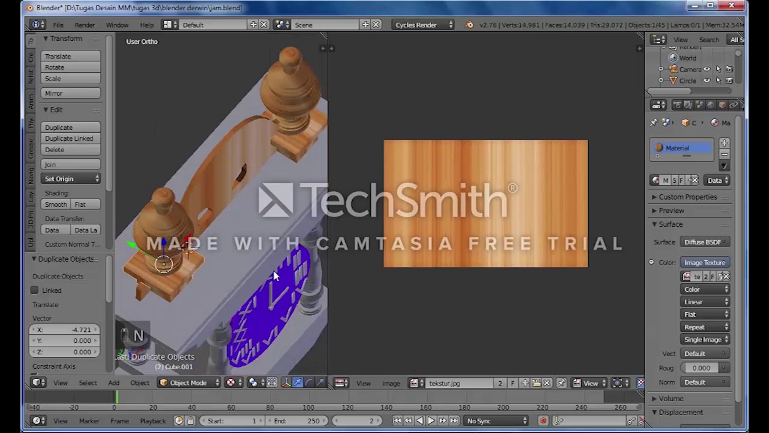Select the scale manipulator icon

(x=320, y=382)
